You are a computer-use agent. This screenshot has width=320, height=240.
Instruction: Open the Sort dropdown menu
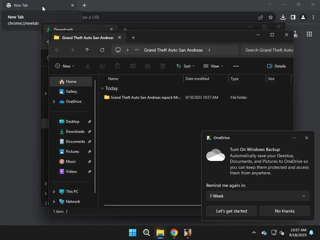tap(185, 66)
